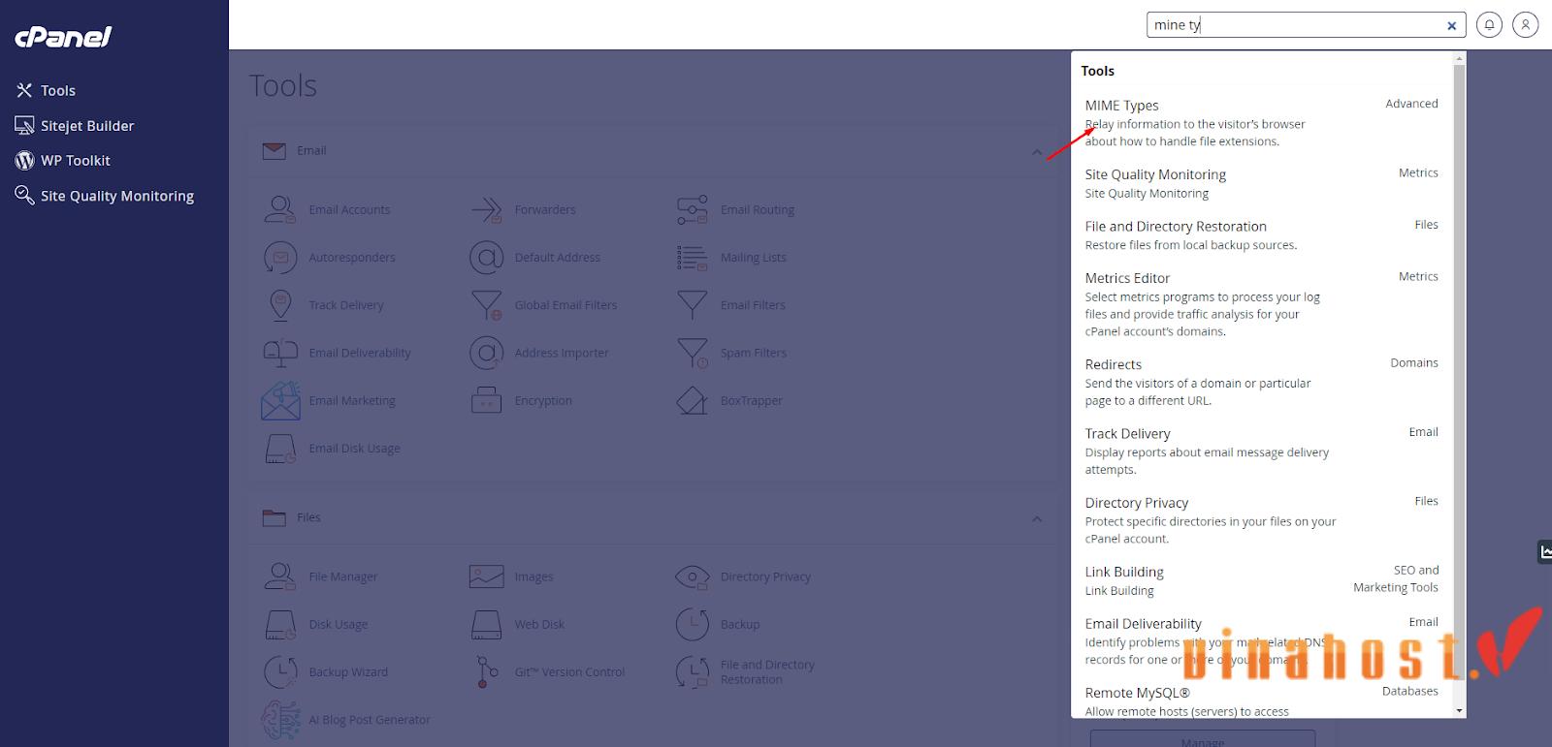Open the Email Accounts icon
Image resolution: width=1552 pixels, height=747 pixels.
click(x=280, y=209)
